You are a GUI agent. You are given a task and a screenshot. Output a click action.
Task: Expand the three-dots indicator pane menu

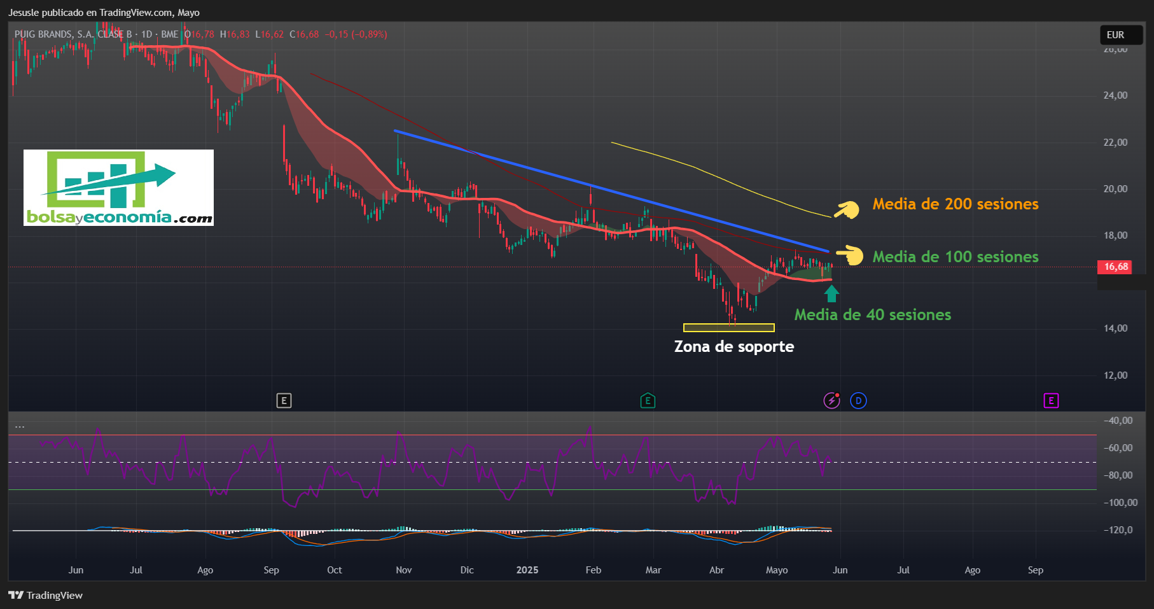click(20, 426)
